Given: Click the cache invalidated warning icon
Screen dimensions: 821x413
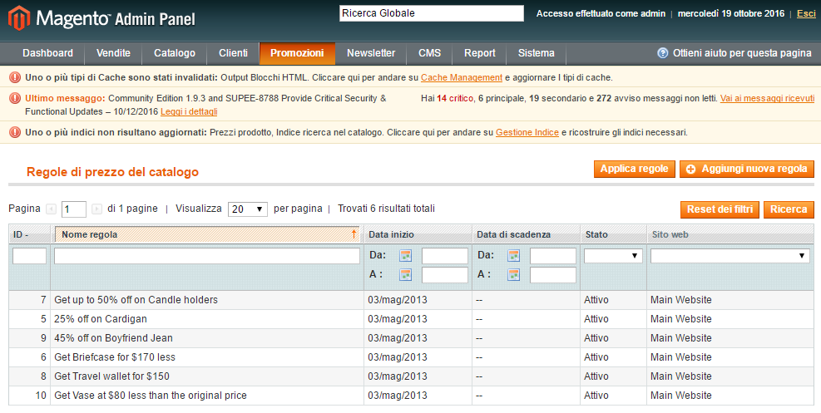Looking at the screenshot, I should pyautogui.click(x=15, y=77).
